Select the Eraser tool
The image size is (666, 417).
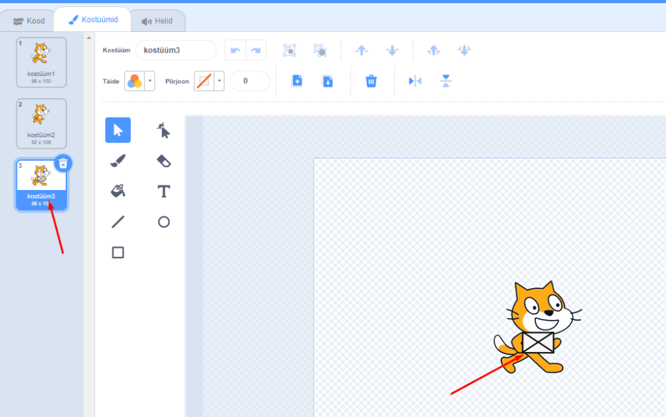click(163, 161)
